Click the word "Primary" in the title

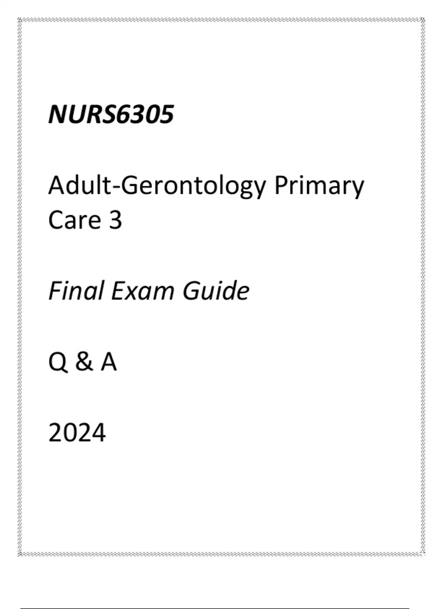pyautogui.click(x=319, y=186)
